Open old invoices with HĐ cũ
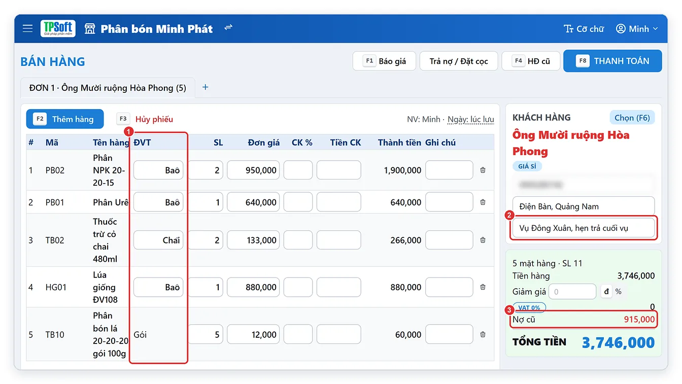The height and width of the screenshot is (384, 682). [531, 61]
